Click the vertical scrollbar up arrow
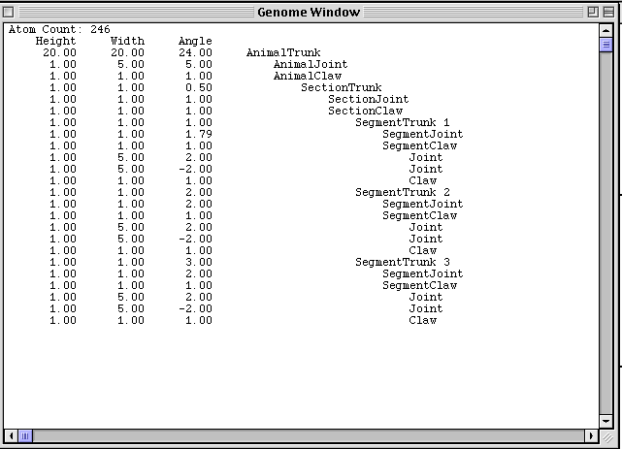The height and width of the screenshot is (449, 622). [x=606, y=30]
